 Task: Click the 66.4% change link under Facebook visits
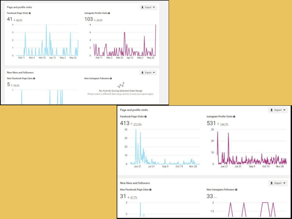click(19, 20)
